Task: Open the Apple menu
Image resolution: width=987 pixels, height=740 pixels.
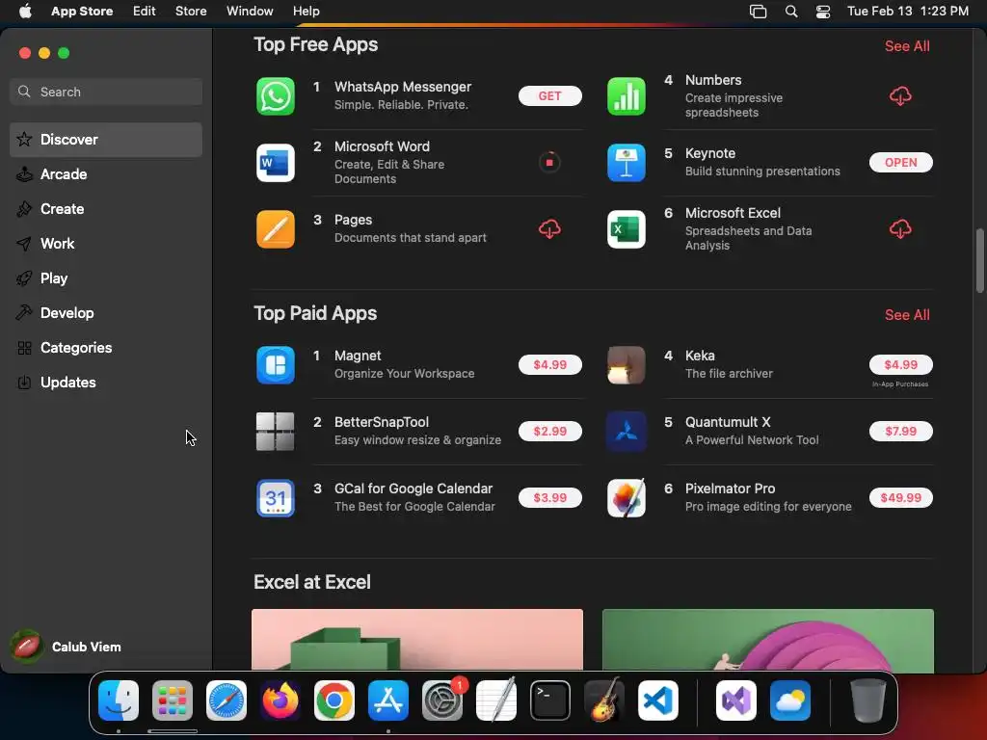Action: [x=24, y=12]
